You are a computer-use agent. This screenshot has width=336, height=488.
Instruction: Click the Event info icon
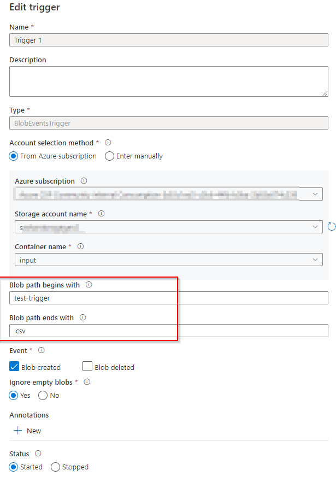[x=40, y=350]
